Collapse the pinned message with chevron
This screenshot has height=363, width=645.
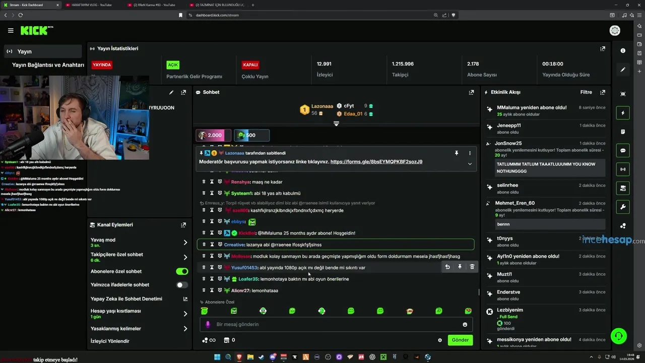click(470, 164)
